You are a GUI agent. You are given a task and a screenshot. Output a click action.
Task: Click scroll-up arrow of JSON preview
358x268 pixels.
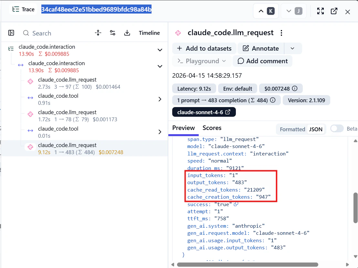tap(355, 141)
